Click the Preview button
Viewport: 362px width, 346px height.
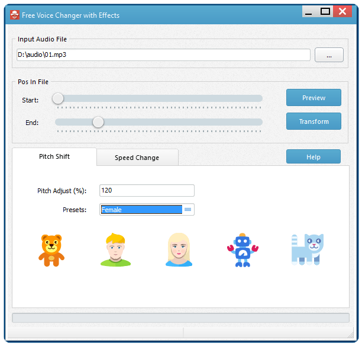[x=313, y=98]
